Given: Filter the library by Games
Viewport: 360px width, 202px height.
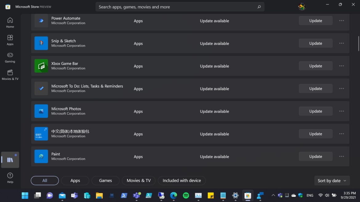Looking at the screenshot, I should point(106,181).
